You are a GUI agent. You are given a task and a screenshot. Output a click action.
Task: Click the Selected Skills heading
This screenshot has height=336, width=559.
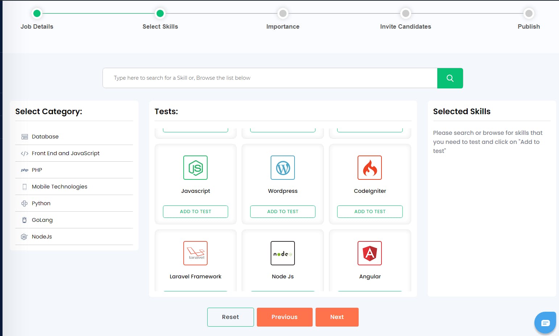[462, 112]
